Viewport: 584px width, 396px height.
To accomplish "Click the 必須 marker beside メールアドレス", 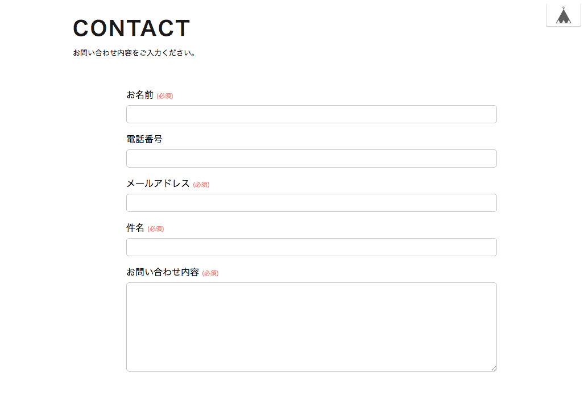I will click(x=201, y=185).
